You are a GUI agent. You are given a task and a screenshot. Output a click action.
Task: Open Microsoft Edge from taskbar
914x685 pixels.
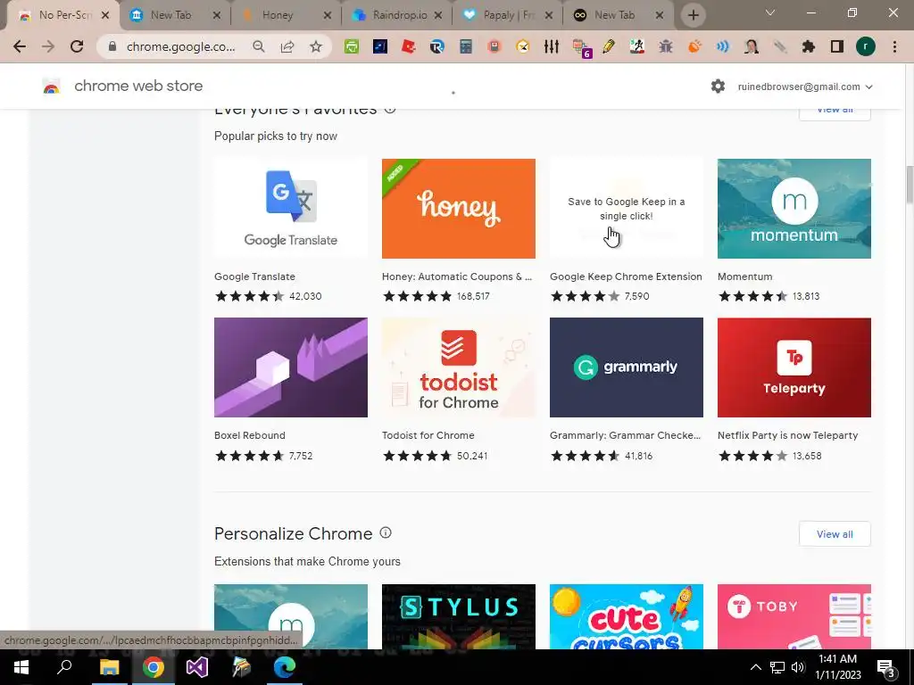[285, 667]
